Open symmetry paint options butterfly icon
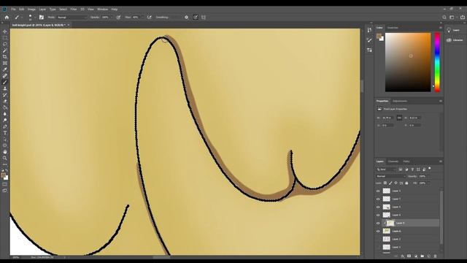Screen dimensions: 467x263 tap(204, 18)
